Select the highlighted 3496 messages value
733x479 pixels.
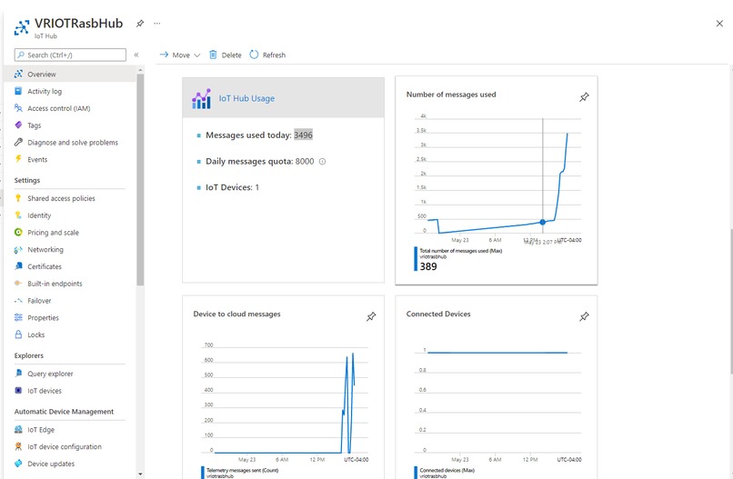[x=303, y=135]
